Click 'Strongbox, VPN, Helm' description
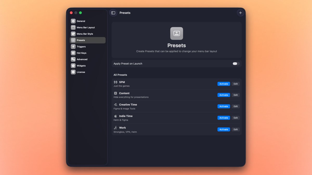 tap(125, 132)
